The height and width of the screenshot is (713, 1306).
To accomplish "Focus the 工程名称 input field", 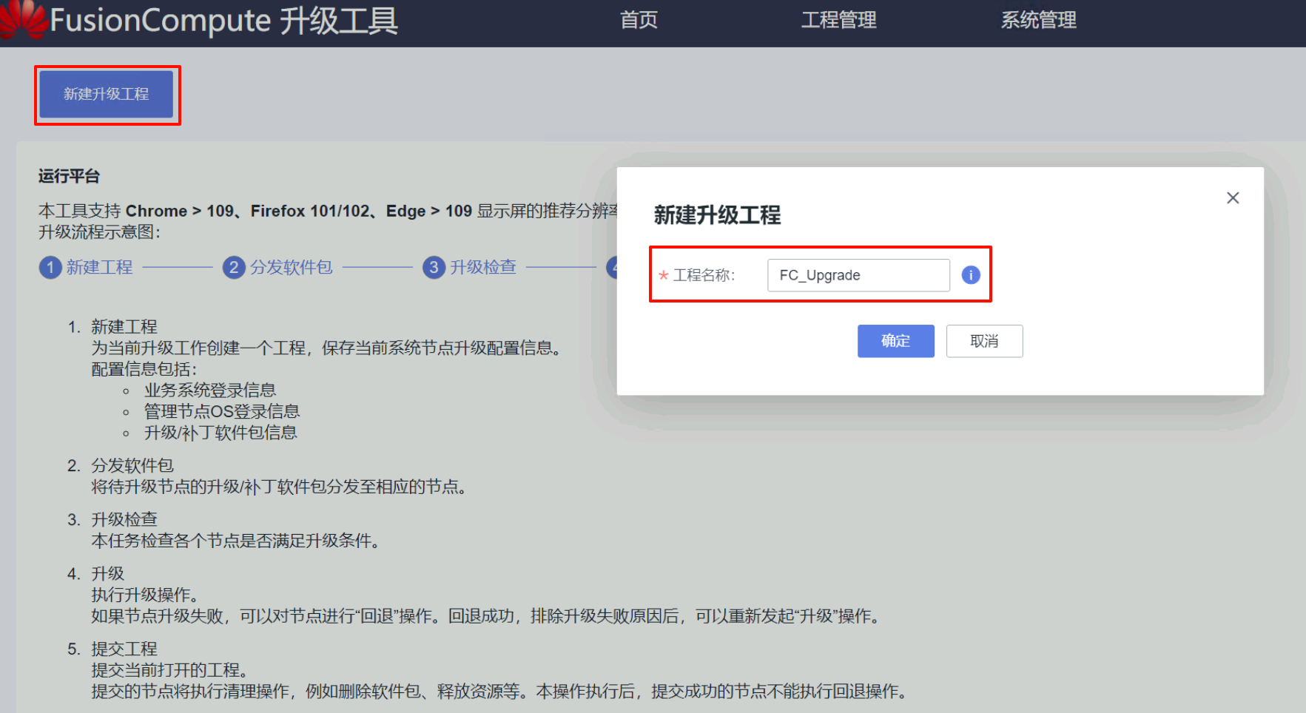I will click(858, 275).
